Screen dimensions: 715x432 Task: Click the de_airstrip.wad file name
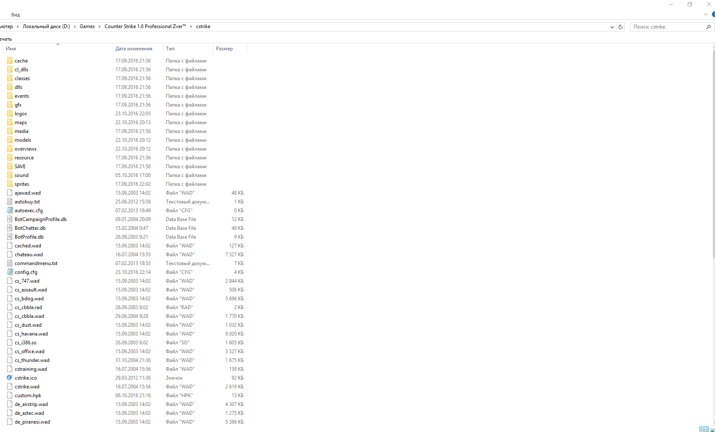tap(31, 404)
